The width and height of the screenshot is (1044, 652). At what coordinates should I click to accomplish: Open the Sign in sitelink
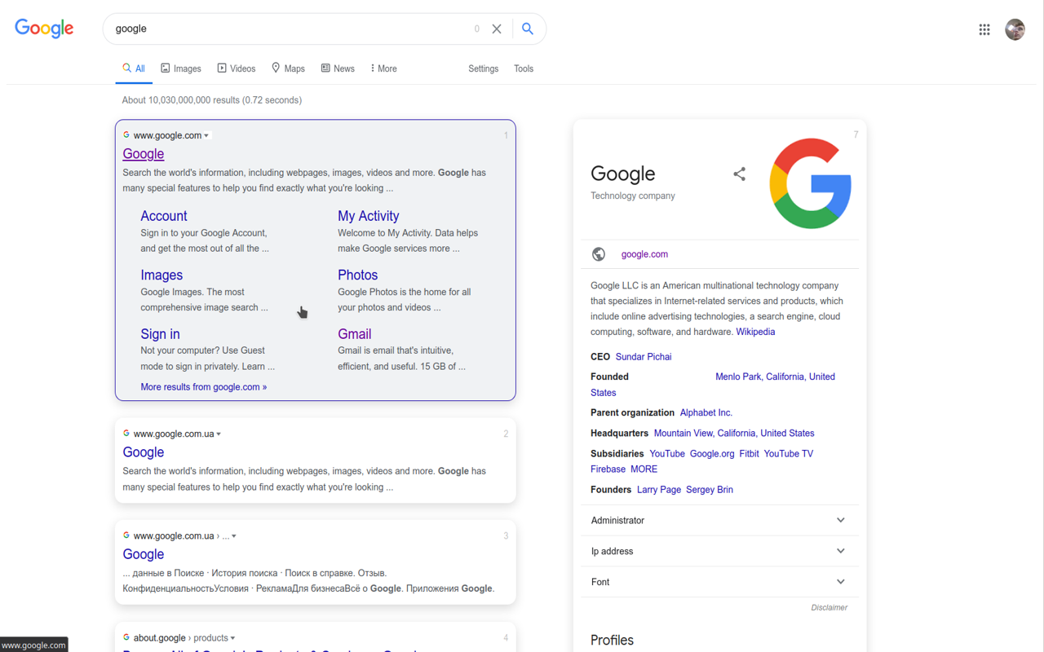[x=160, y=334]
